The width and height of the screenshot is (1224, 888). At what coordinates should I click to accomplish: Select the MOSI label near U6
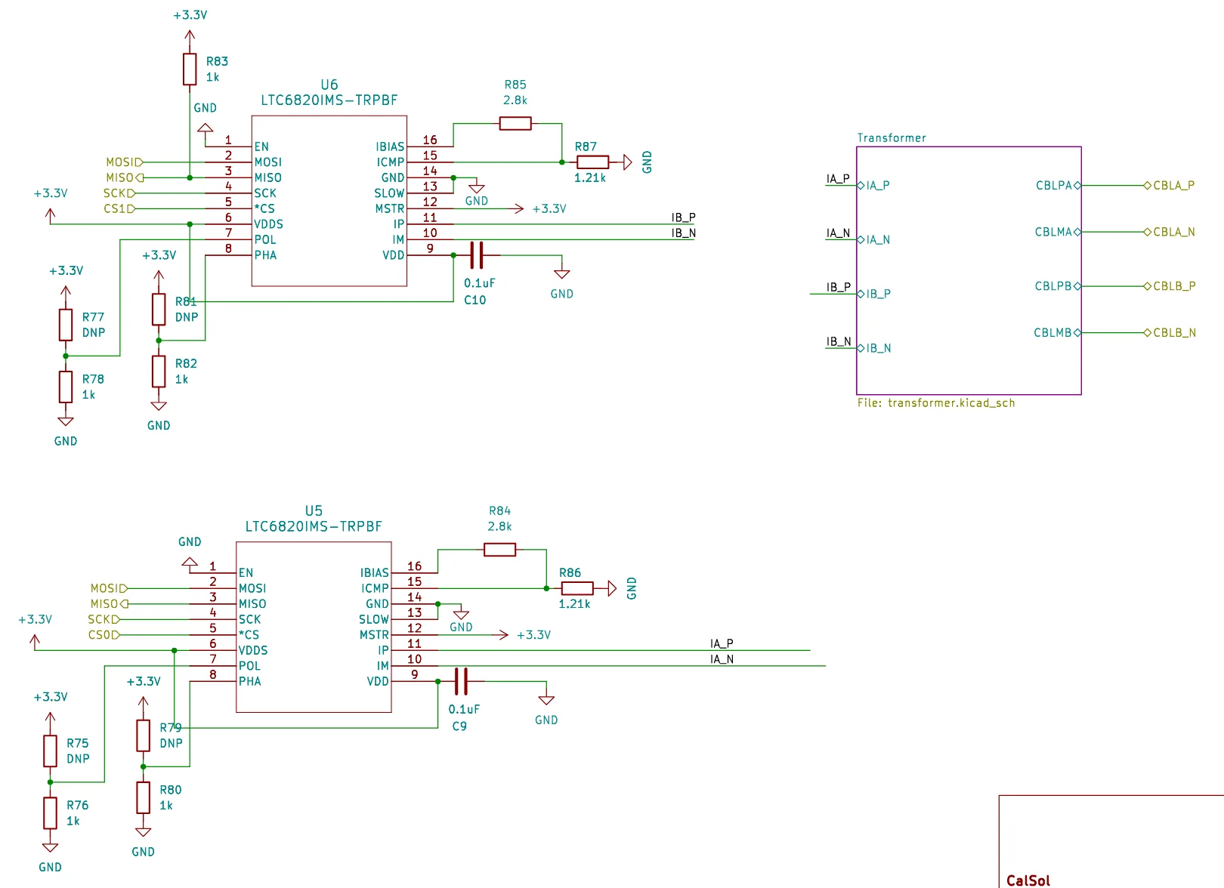tap(125, 162)
